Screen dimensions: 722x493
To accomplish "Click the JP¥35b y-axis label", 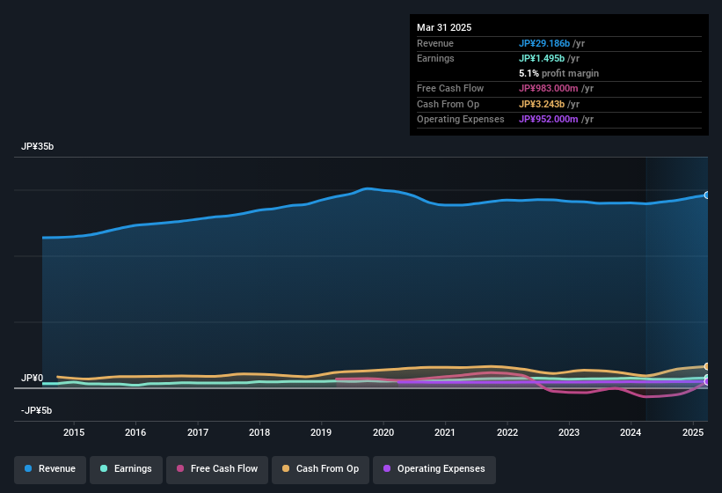I will click(37, 146).
